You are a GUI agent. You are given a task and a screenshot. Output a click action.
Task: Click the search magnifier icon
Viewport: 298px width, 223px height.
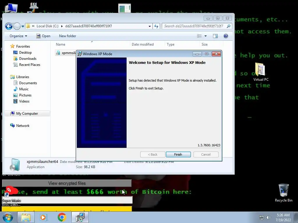coord(229,26)
